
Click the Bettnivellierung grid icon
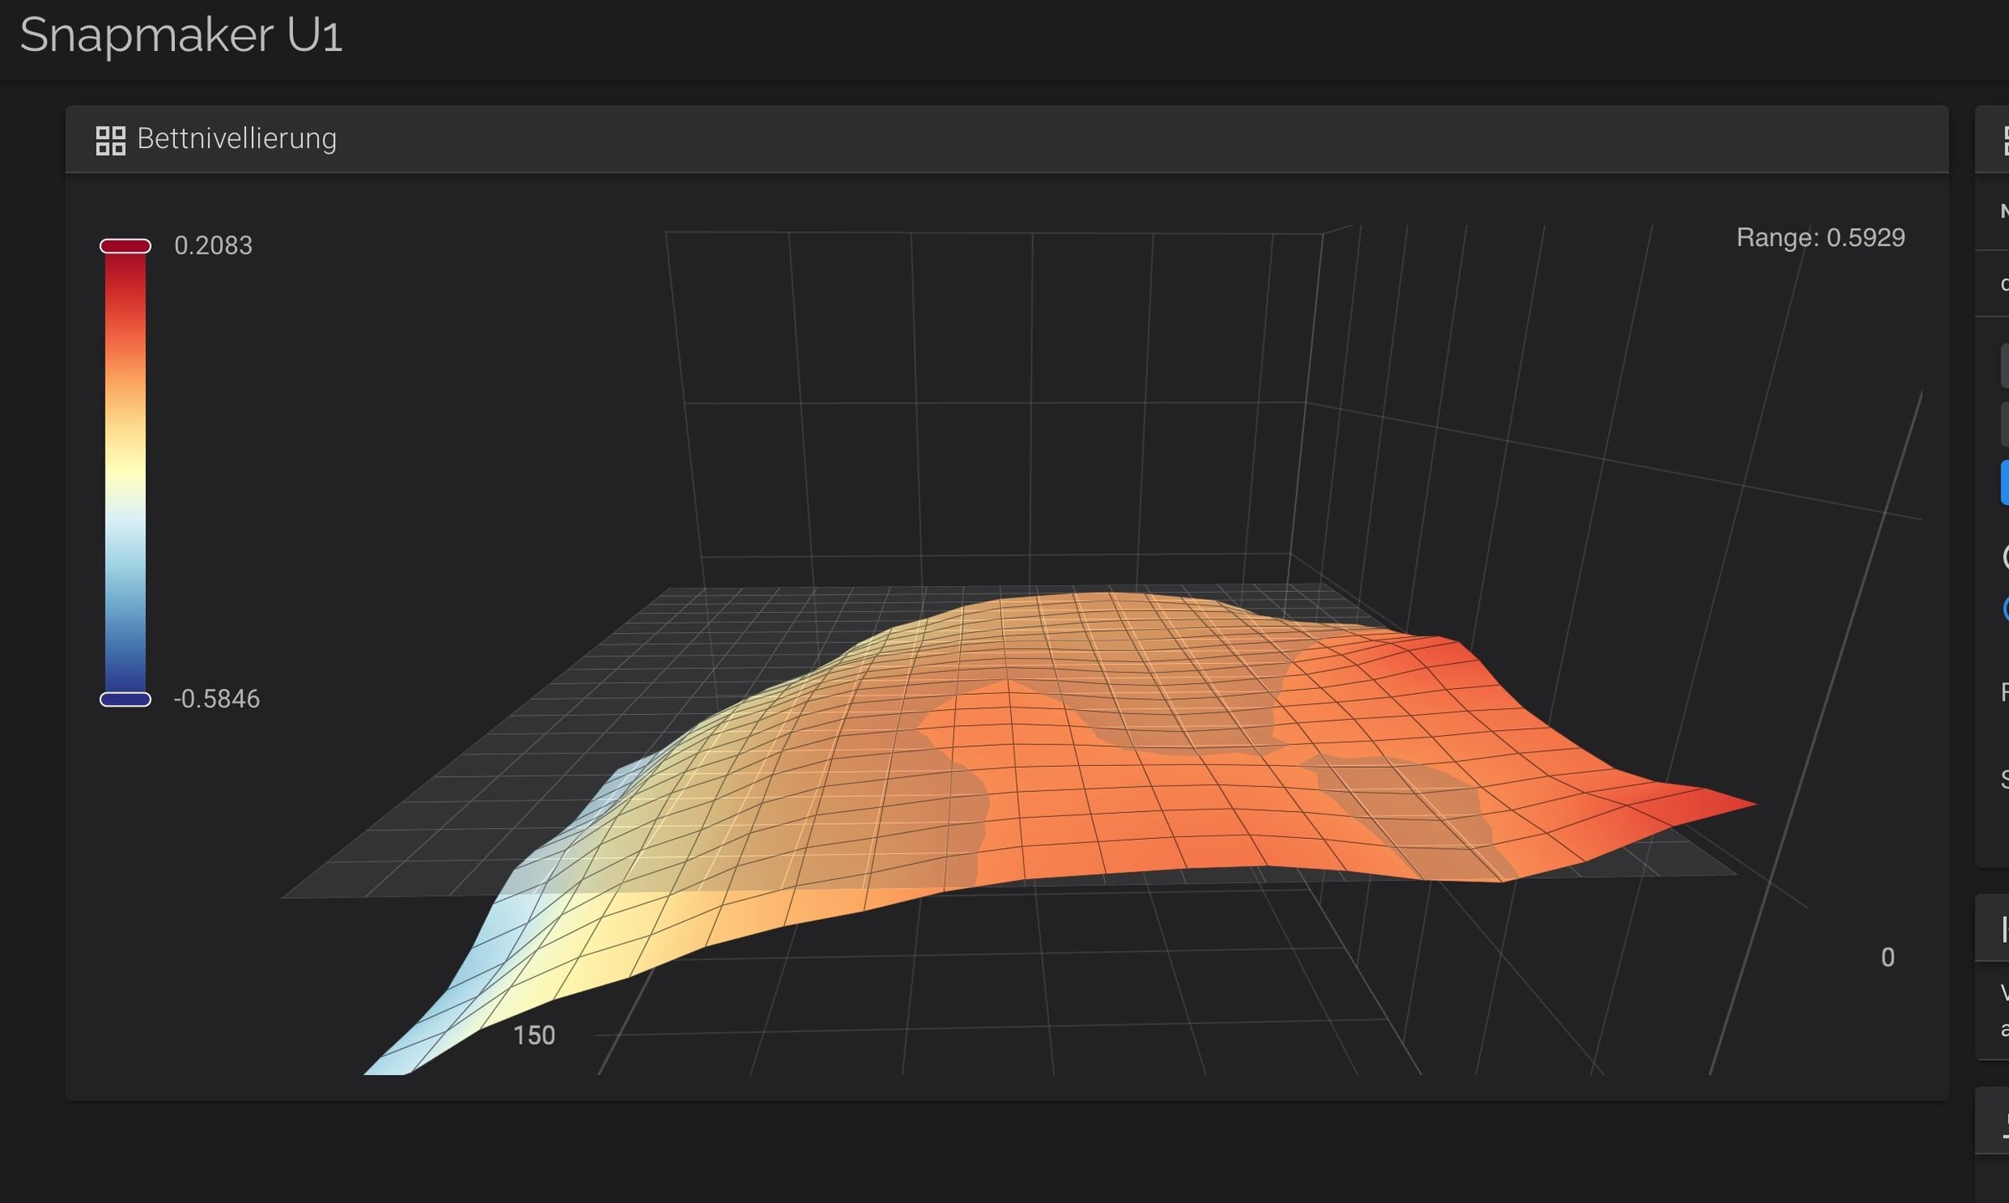coord(110,140)
